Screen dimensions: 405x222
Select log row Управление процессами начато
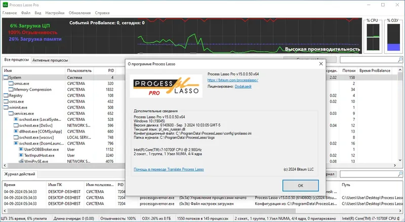point(202,198)
